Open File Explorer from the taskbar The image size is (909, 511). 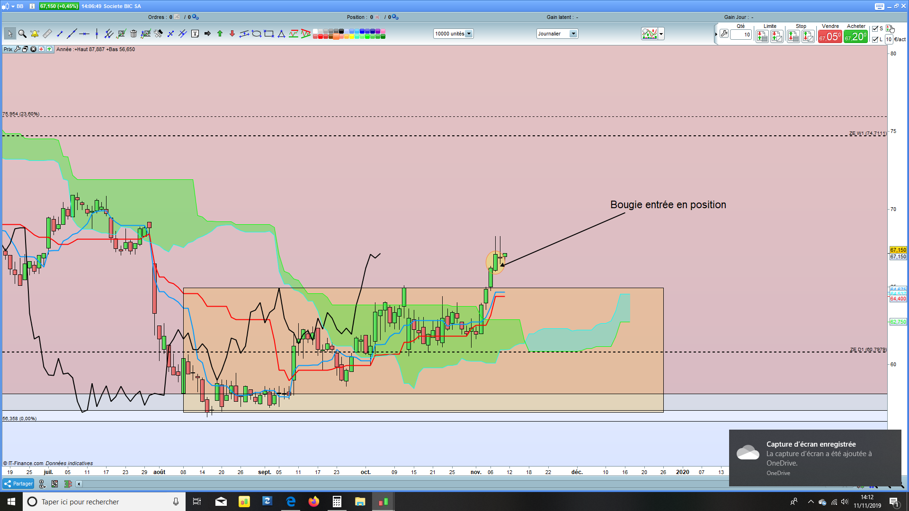point(360,502)
